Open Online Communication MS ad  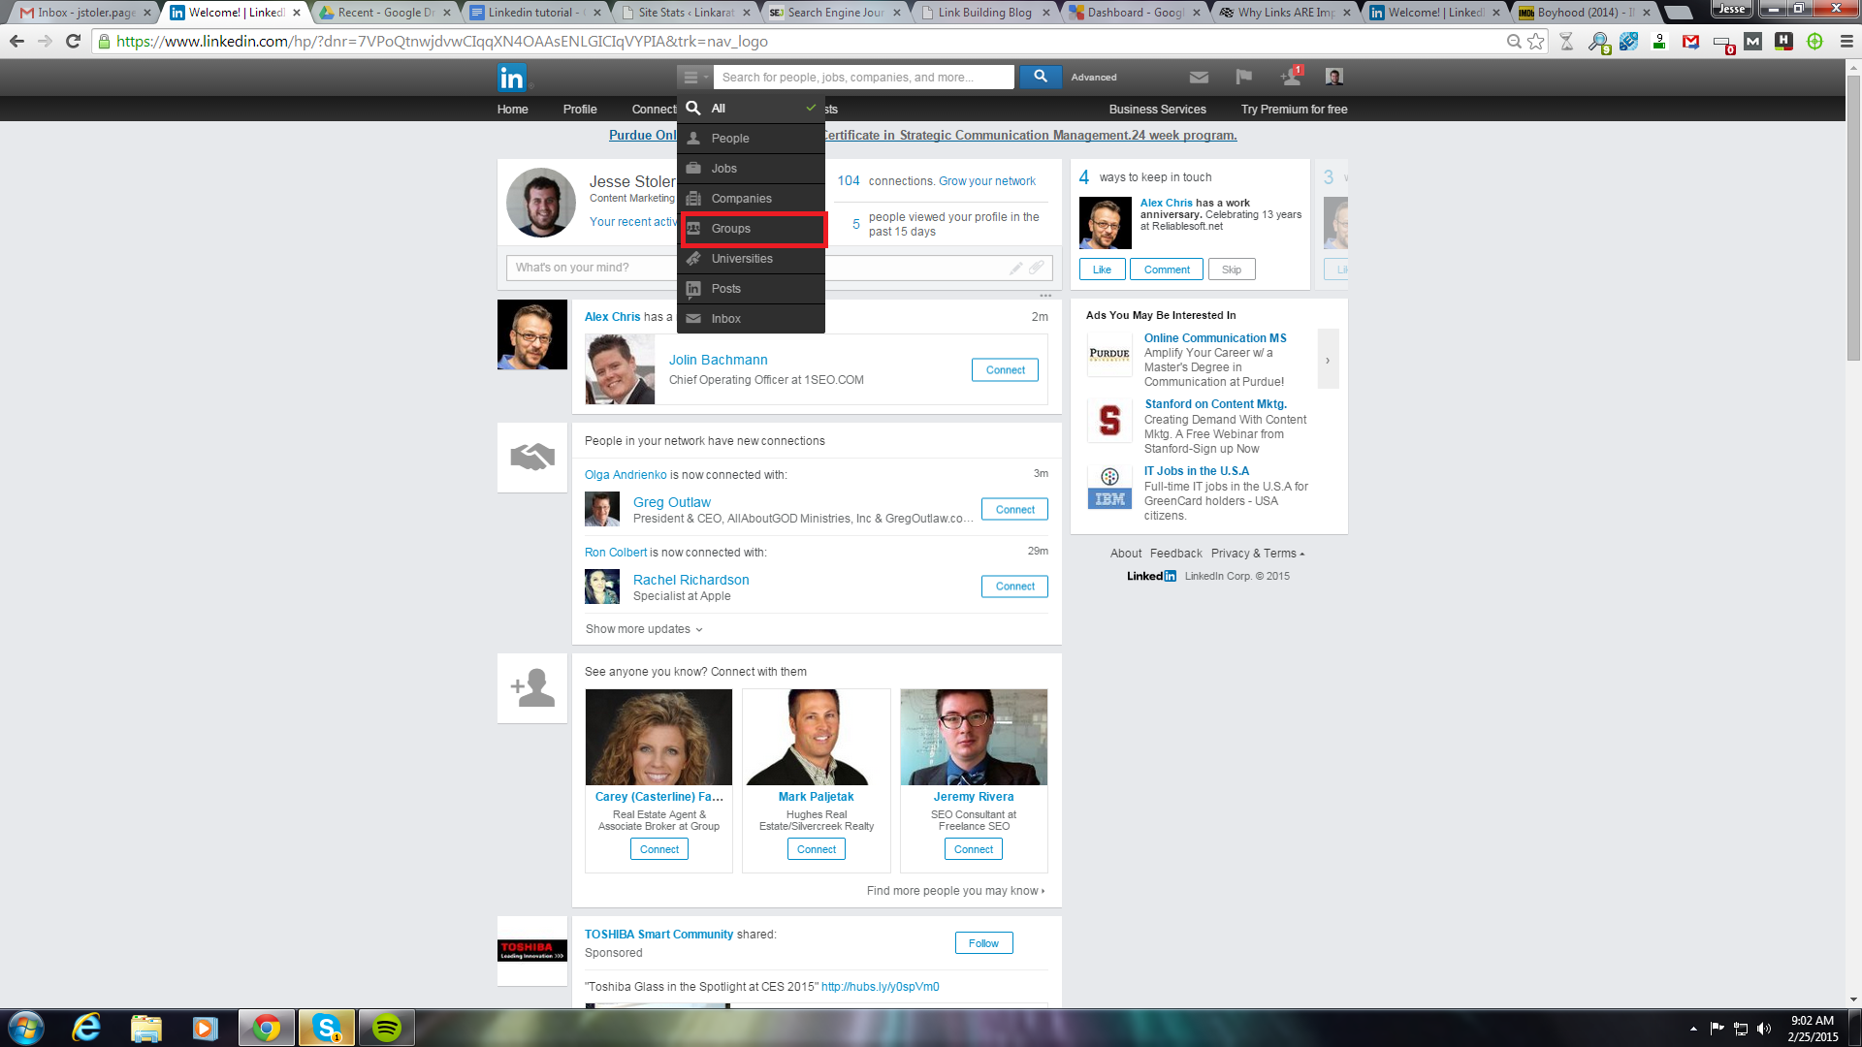point(1215,338)
